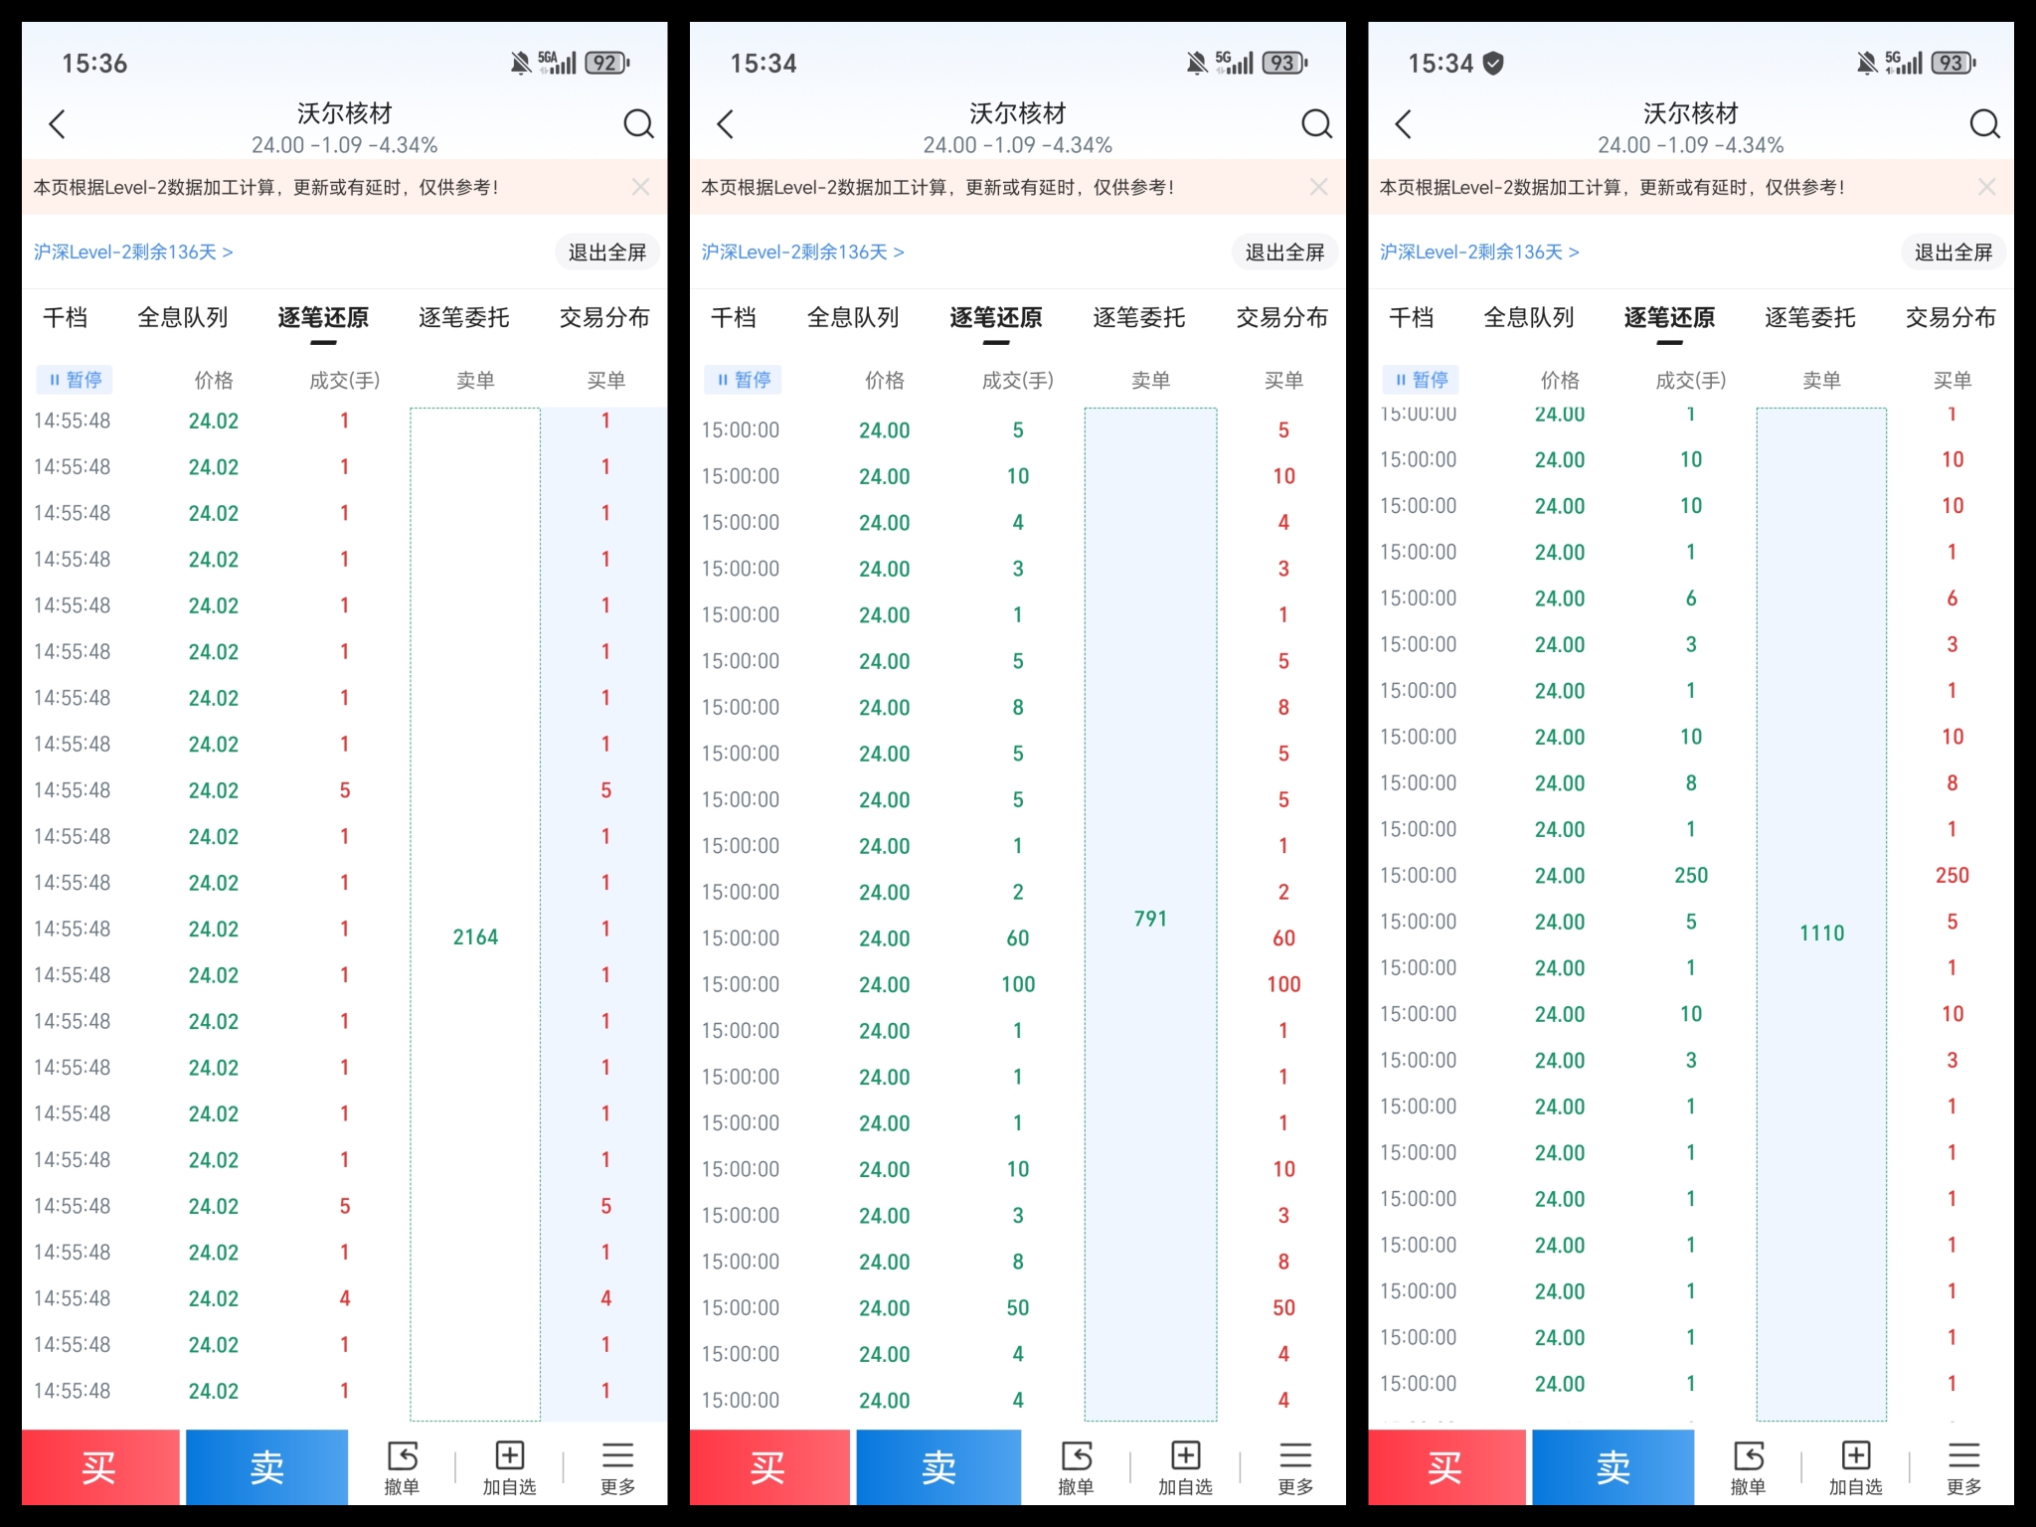Viewport: 2036px width, 1527px height.
Task: Toggle 暂停 pause in right screen
Action: tap(1422, 380)
